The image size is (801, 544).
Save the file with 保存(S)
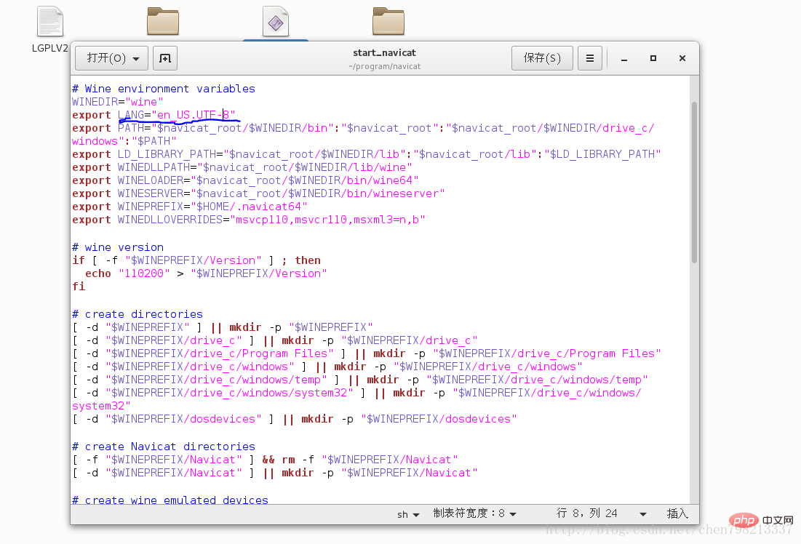542,58
